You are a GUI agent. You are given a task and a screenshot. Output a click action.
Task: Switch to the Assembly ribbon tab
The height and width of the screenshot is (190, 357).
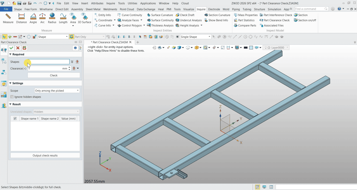pyautogui.click(x=77, y=9)
